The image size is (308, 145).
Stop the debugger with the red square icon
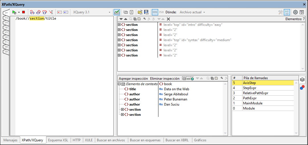23,12
